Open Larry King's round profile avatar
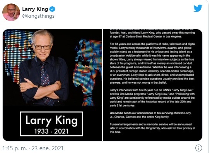210x153 pixels. (x=11, y=12)
